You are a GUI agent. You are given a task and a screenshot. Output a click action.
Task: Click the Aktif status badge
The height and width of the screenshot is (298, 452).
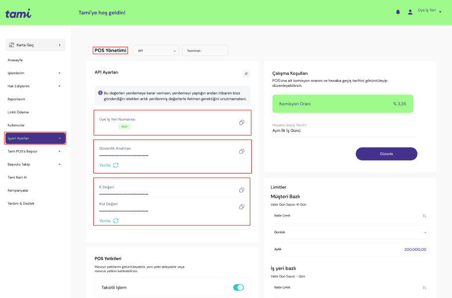pos(124,127)
